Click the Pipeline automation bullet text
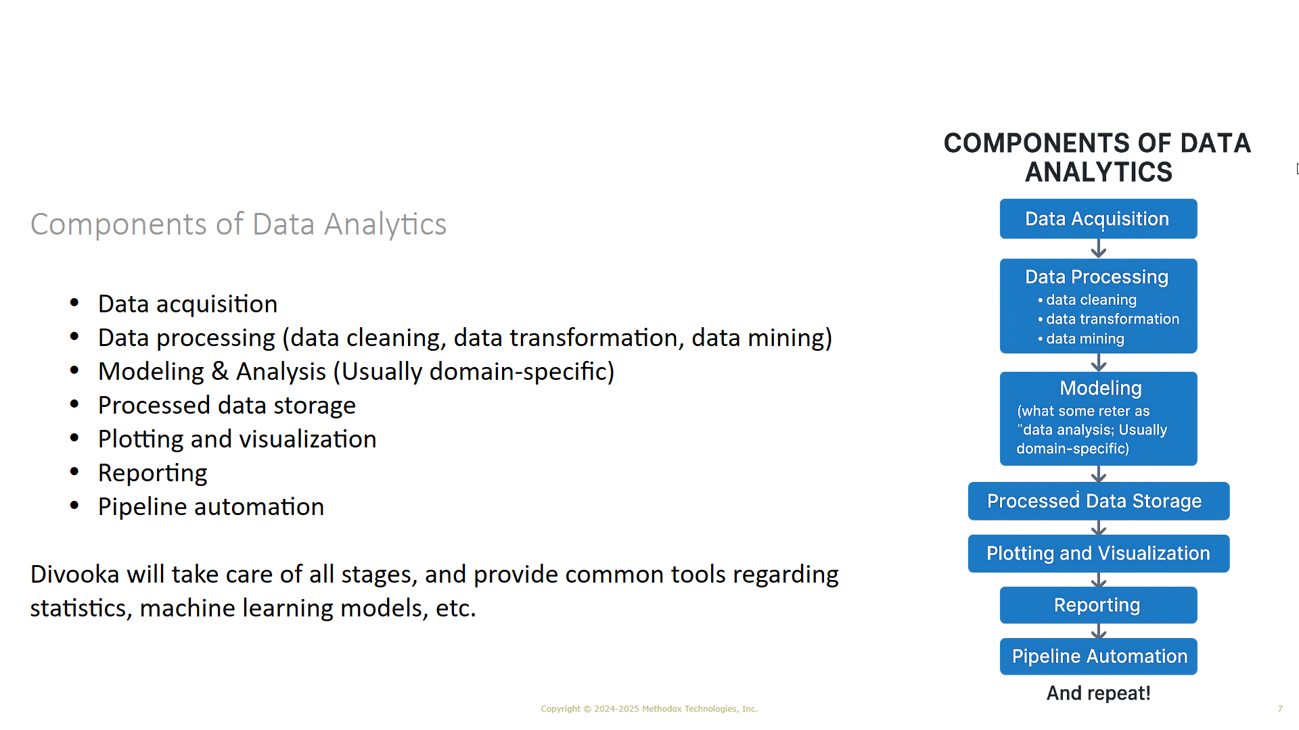1299x730 pixels. pos(211,507)
